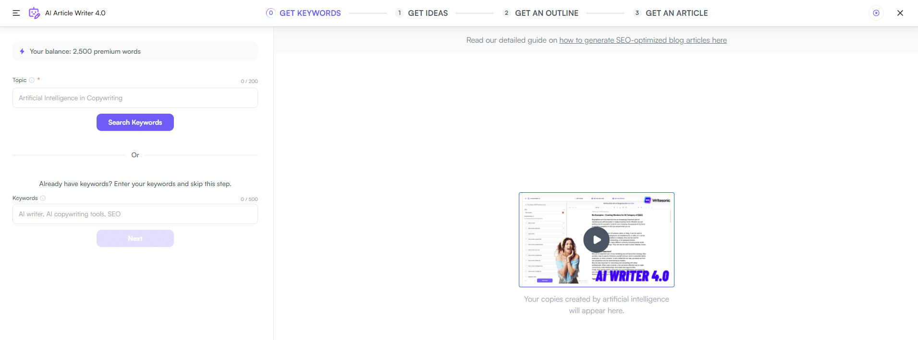Focus the Topic input field
Image resolution: width=918 pixels, height=340 pixels.
coord(135,98)
